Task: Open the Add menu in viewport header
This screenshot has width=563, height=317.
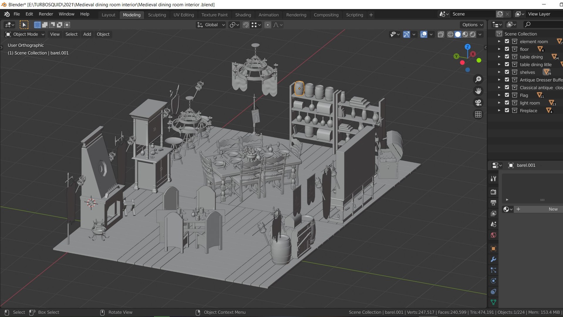Action: [87, 34]
